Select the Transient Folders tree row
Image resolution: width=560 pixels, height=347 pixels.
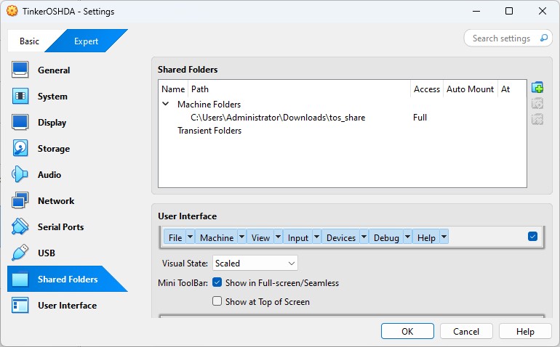(209, 131)
